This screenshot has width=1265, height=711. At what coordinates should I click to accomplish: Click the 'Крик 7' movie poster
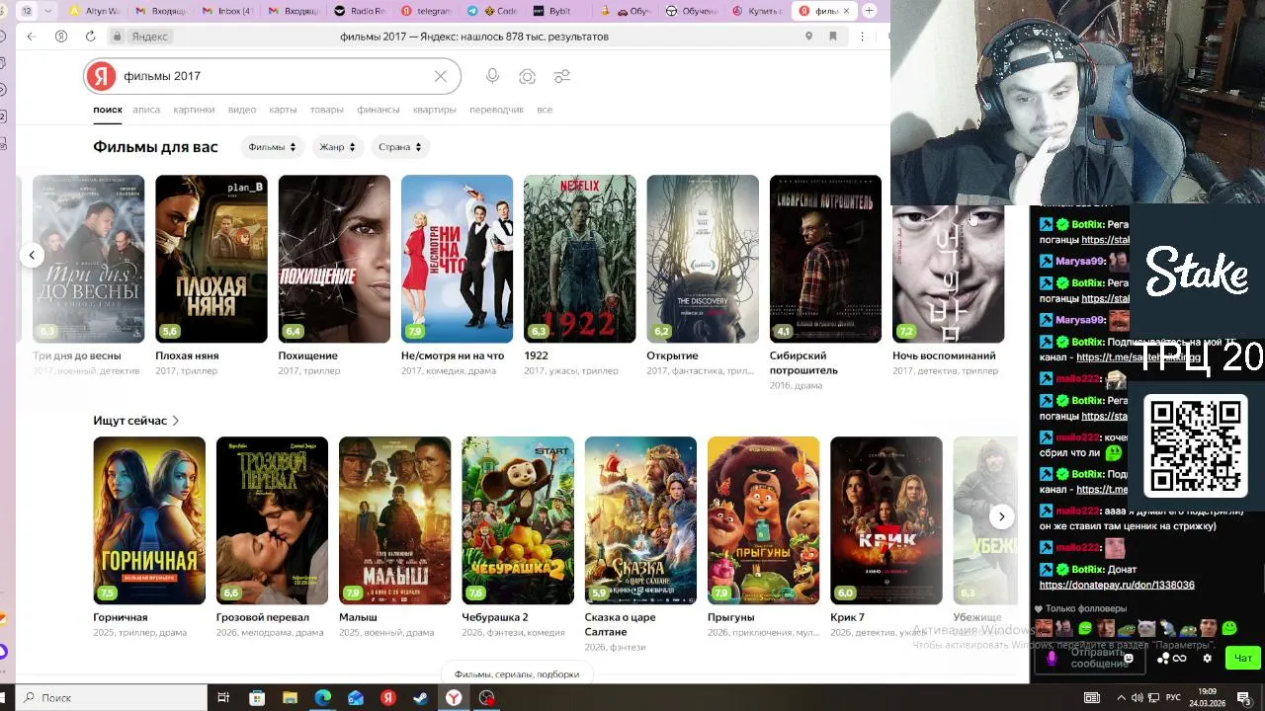tap(886, 520)
